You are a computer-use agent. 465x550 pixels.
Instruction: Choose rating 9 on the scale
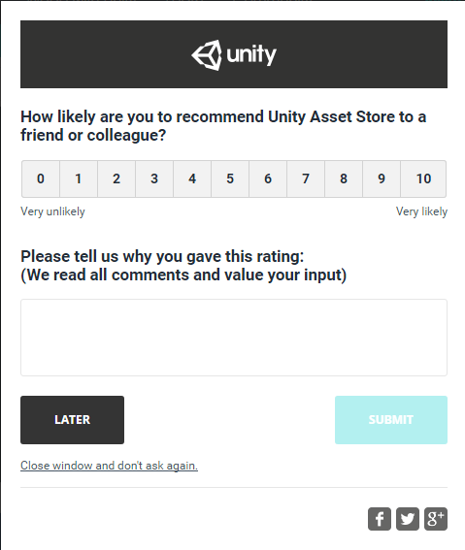tap(382, 178)
